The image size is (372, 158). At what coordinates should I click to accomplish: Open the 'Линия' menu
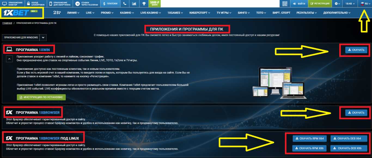coord(73,13)
